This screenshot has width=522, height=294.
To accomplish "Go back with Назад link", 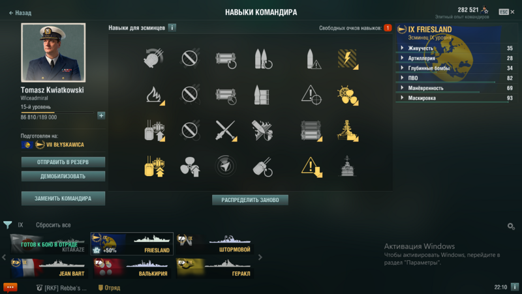I will coord(20,12).
